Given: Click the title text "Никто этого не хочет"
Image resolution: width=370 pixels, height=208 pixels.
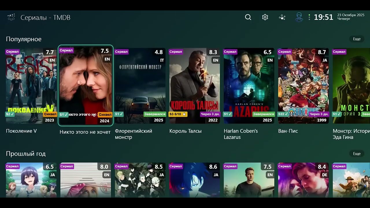Looking at the screenshot, I should (85, 132).
